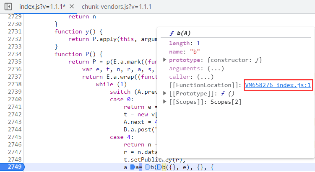Click the second inline breakpoint marker before b(
Viewport: 315px width, 172px height.
148,167
